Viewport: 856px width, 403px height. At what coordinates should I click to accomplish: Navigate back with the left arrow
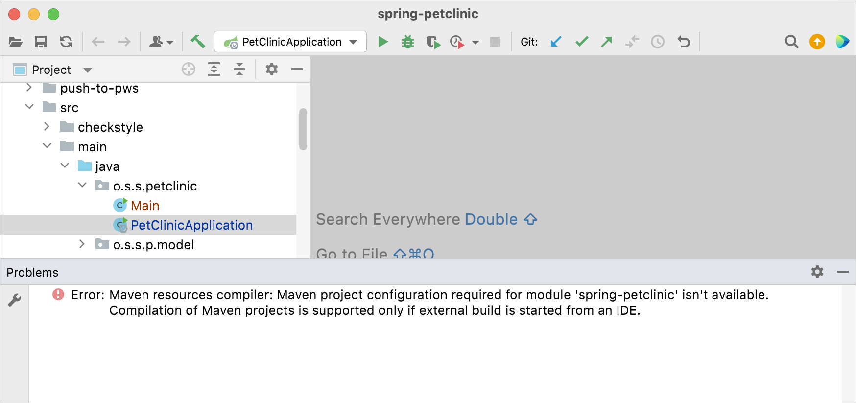pos(98,42)
